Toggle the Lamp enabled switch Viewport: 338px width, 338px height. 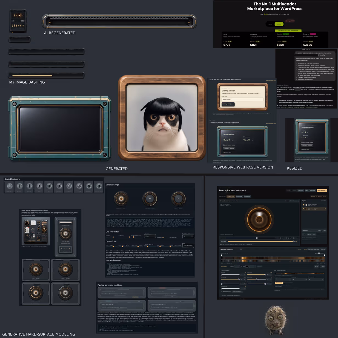click(164, 238)
